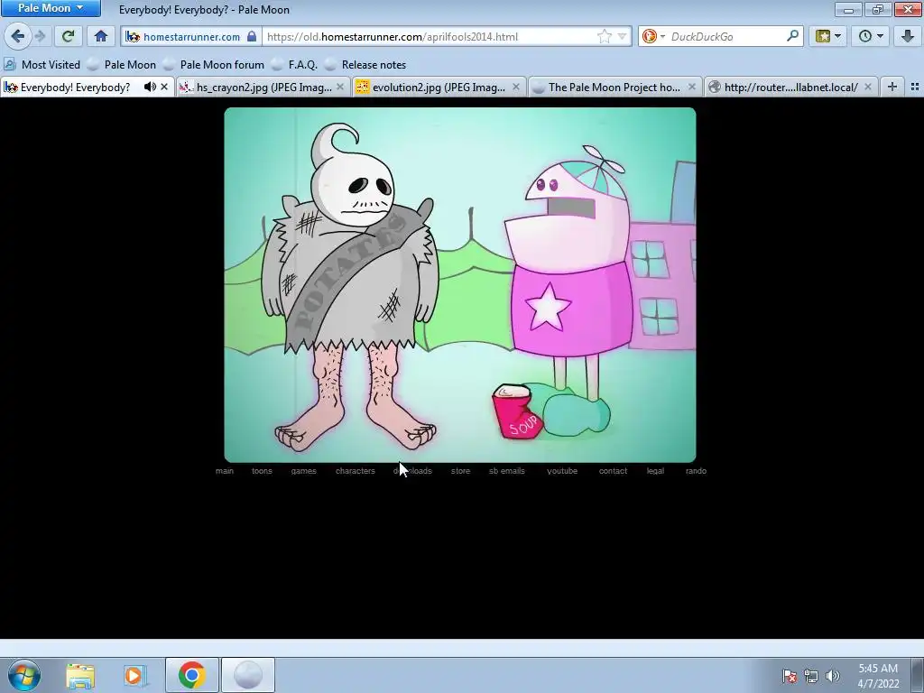Click the homestarrunner.com site identity label
Image resolution: width=924 pixels, height=693 pixels.
point(191,36)
